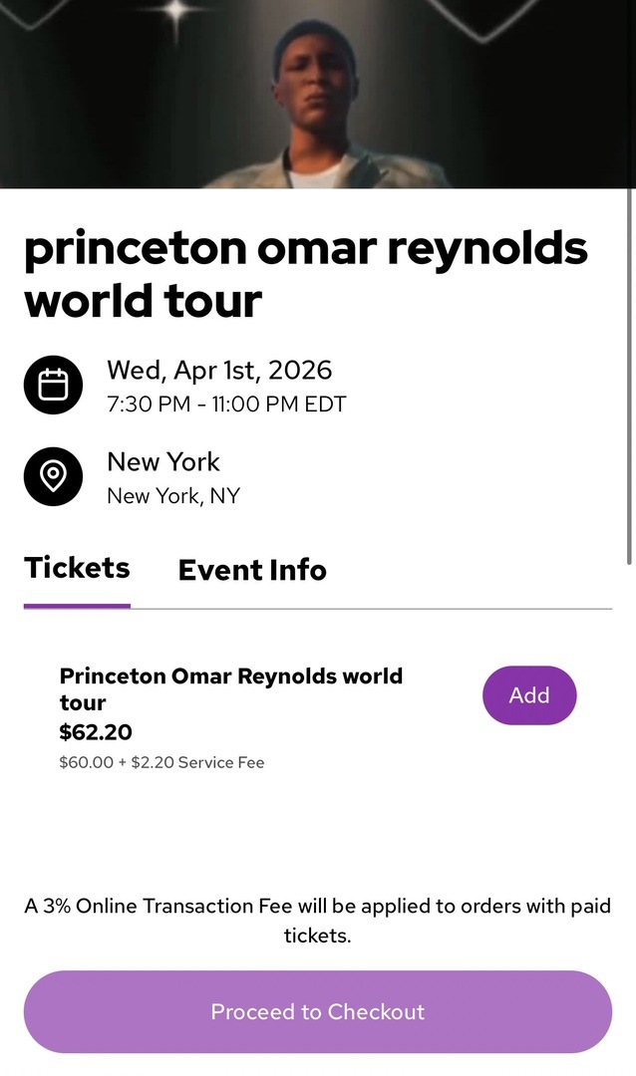Click the $62.20 ticket price
The width and height of the screenshot is (636, 1076).
[96, 733]
